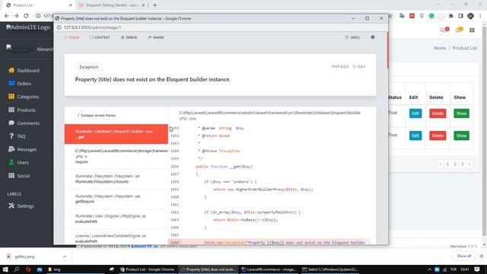Open Users in the sidebar
This screenshot has width=487, height=274.
point(18,162)
